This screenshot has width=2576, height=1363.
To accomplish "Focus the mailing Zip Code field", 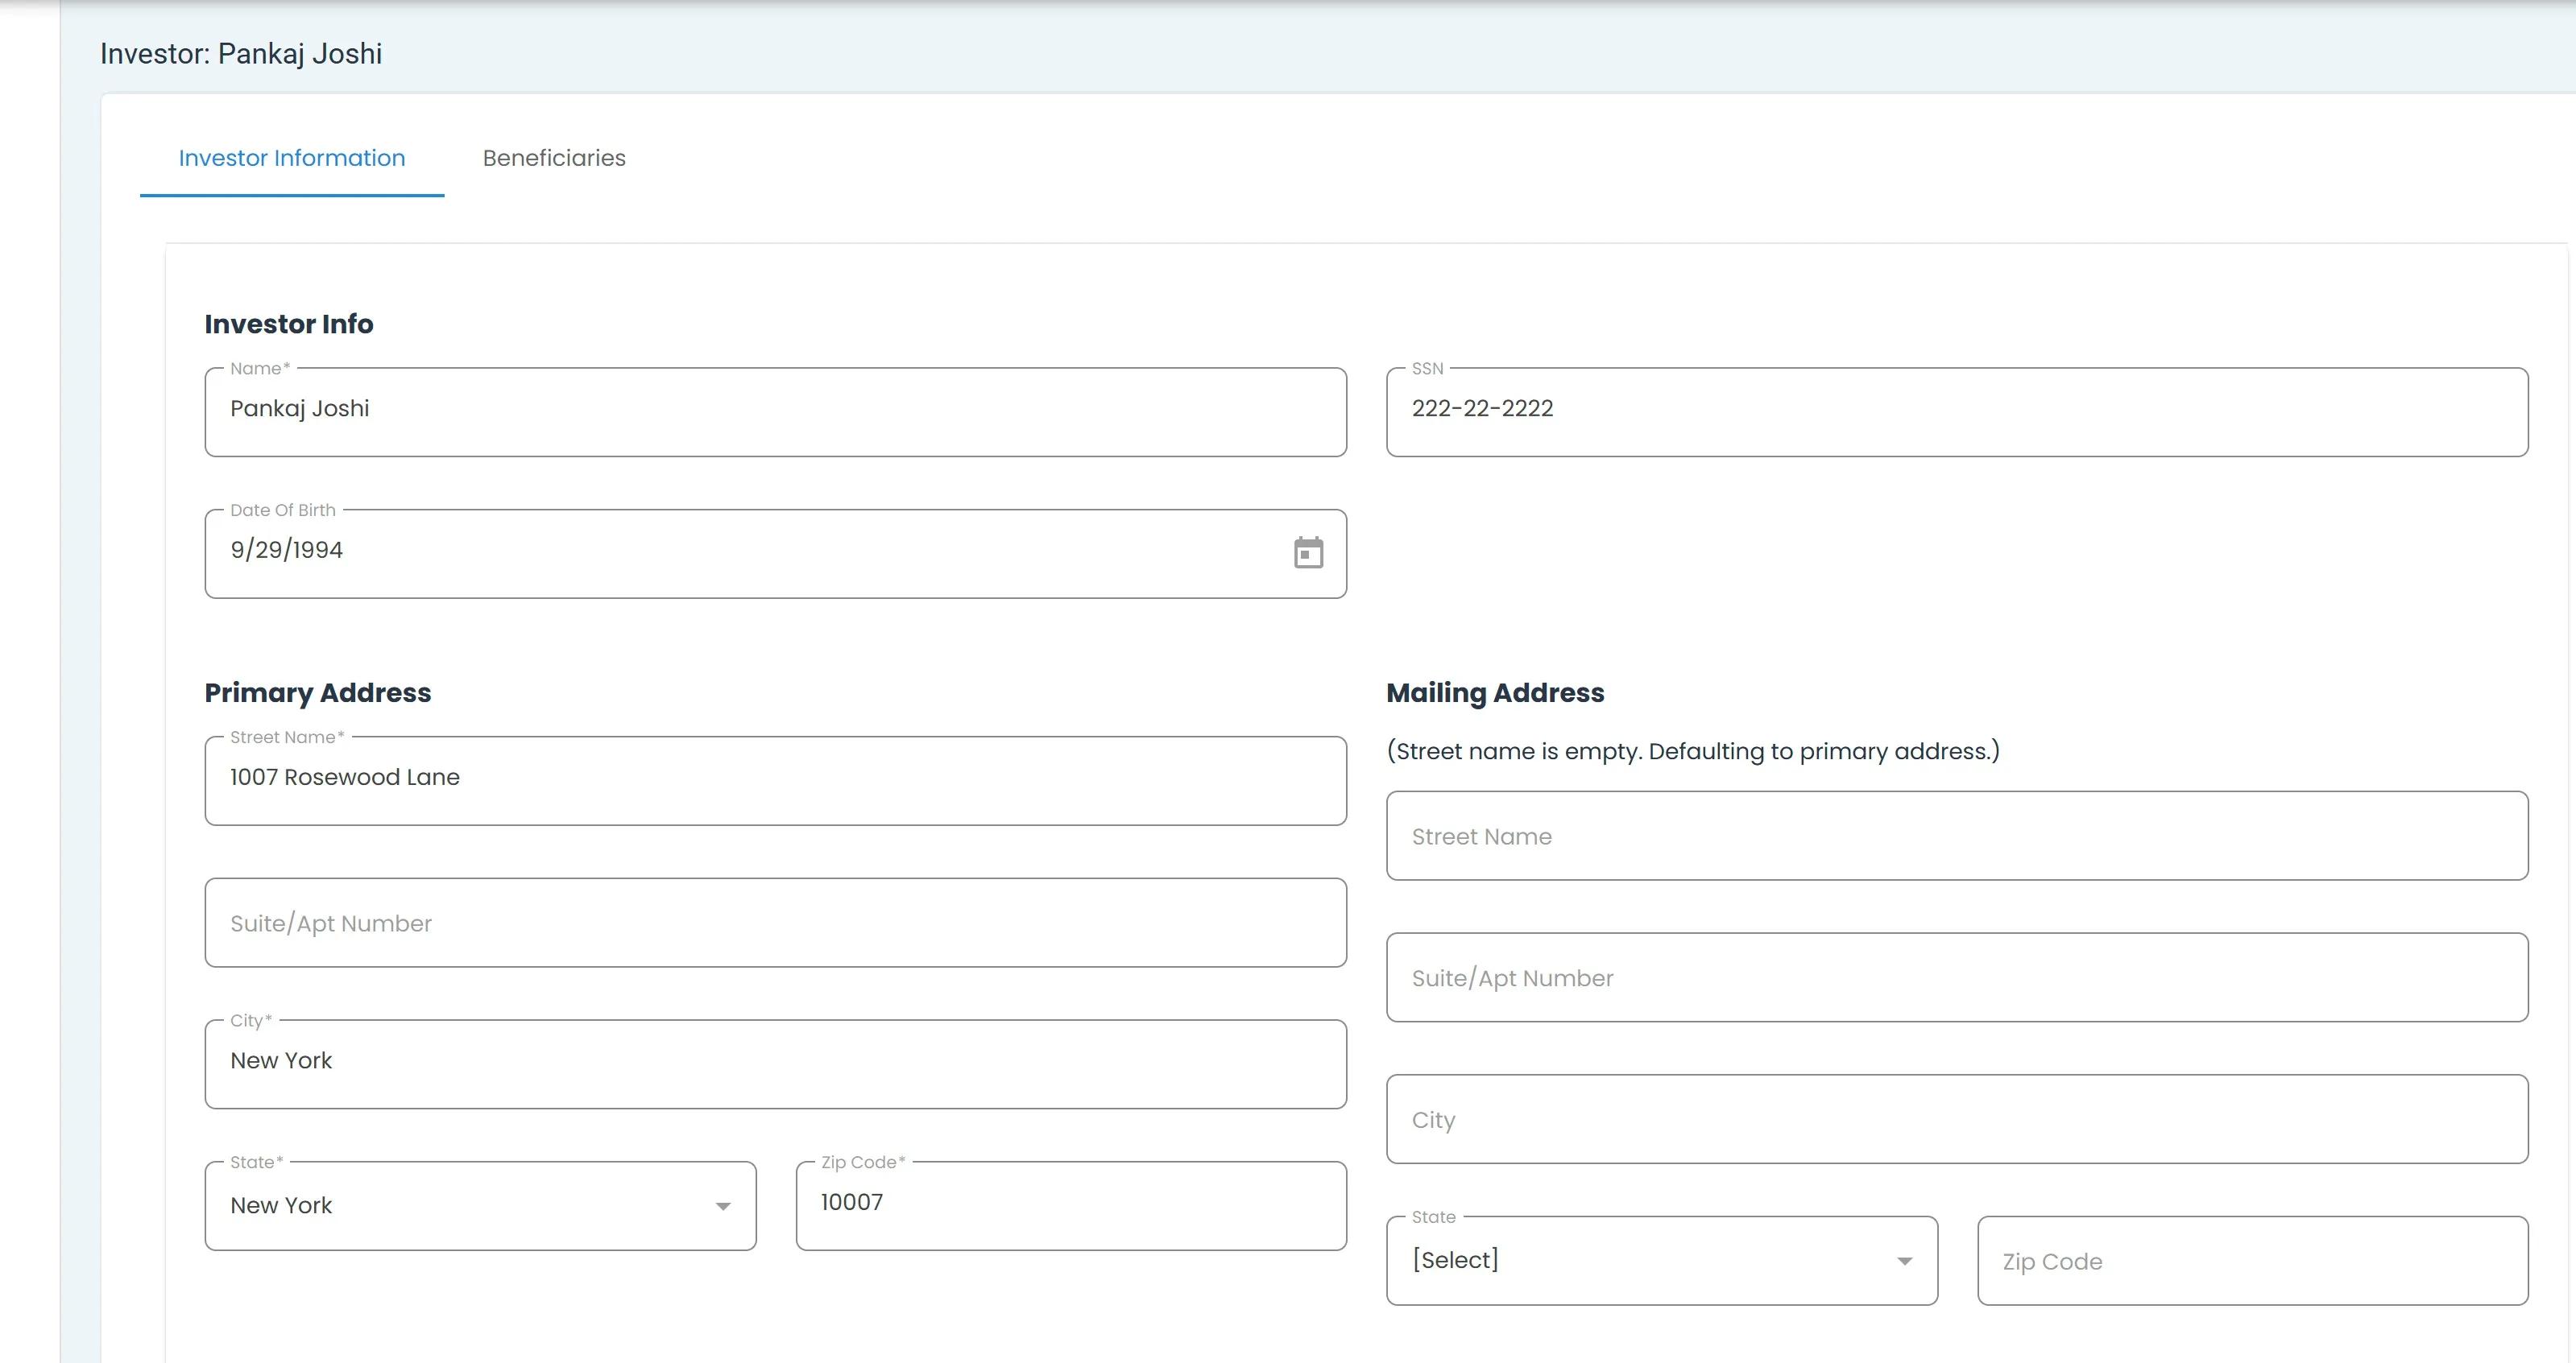I will pos(2251,1261).
